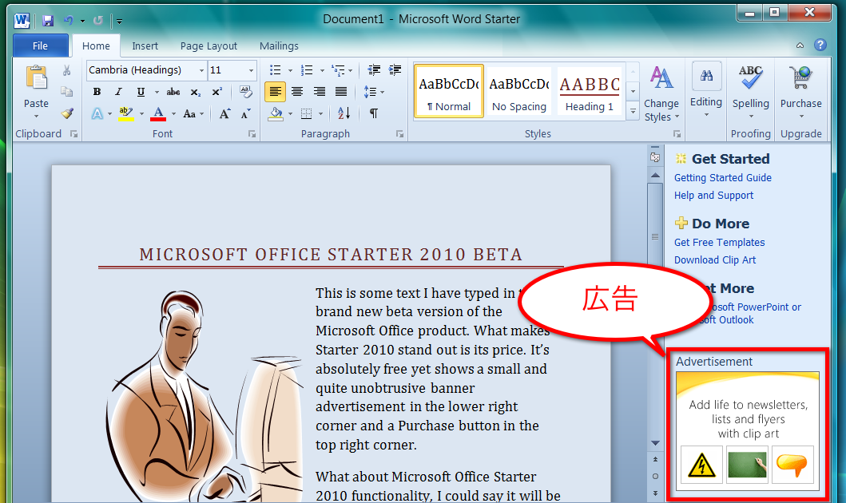This screenshot has width=846, height=503.
Task: Select the Format Painter brush
Action: coord(67,113)
